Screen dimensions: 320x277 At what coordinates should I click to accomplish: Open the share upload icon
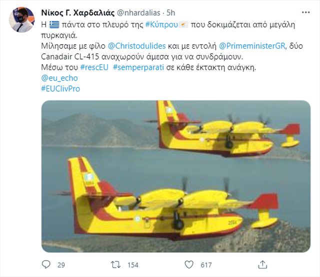point(262,264)
